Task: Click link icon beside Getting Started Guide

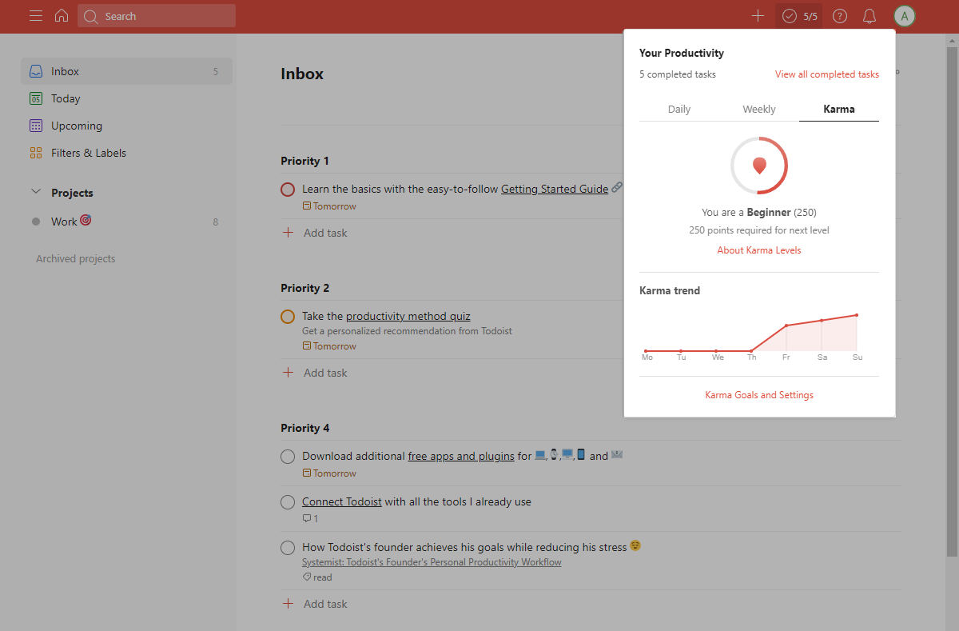Action: pyautogui.click(x=617, y=189)
